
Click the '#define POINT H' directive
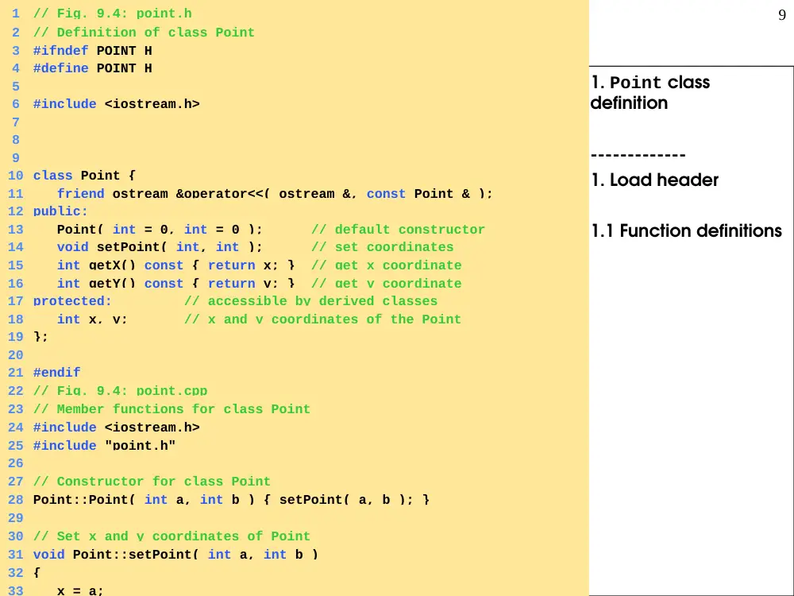(x=93, y=68)
